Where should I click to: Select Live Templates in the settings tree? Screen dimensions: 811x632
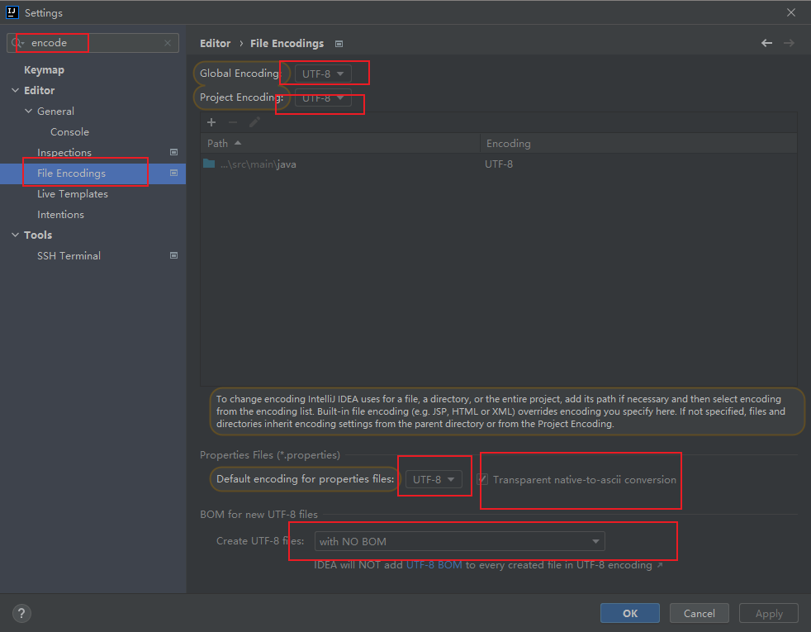(x=73, y=194)
